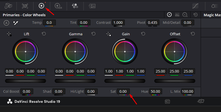Viewport: 221px width, 112px height.
Task: Click the Gain master jog wheel
Action: 125,81
